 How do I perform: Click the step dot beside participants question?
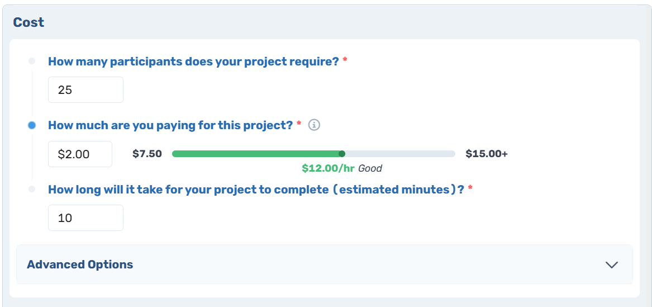(32, 61)
